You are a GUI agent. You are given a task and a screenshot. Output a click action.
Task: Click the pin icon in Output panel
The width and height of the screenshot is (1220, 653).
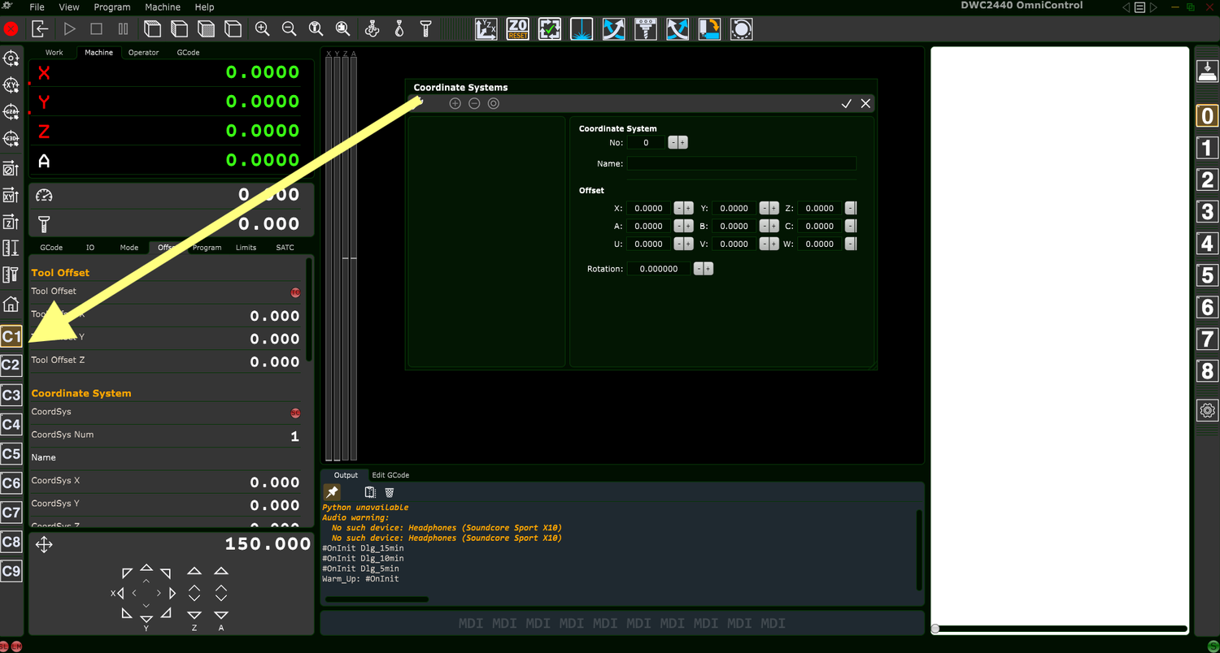(332, 492)
